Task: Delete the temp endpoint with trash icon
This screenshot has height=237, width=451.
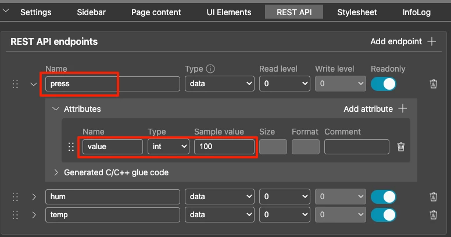Action: point(433,215)
